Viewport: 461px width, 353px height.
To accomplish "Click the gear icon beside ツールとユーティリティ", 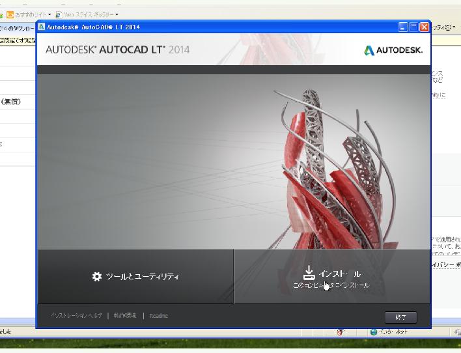I will tap(97, 277).
